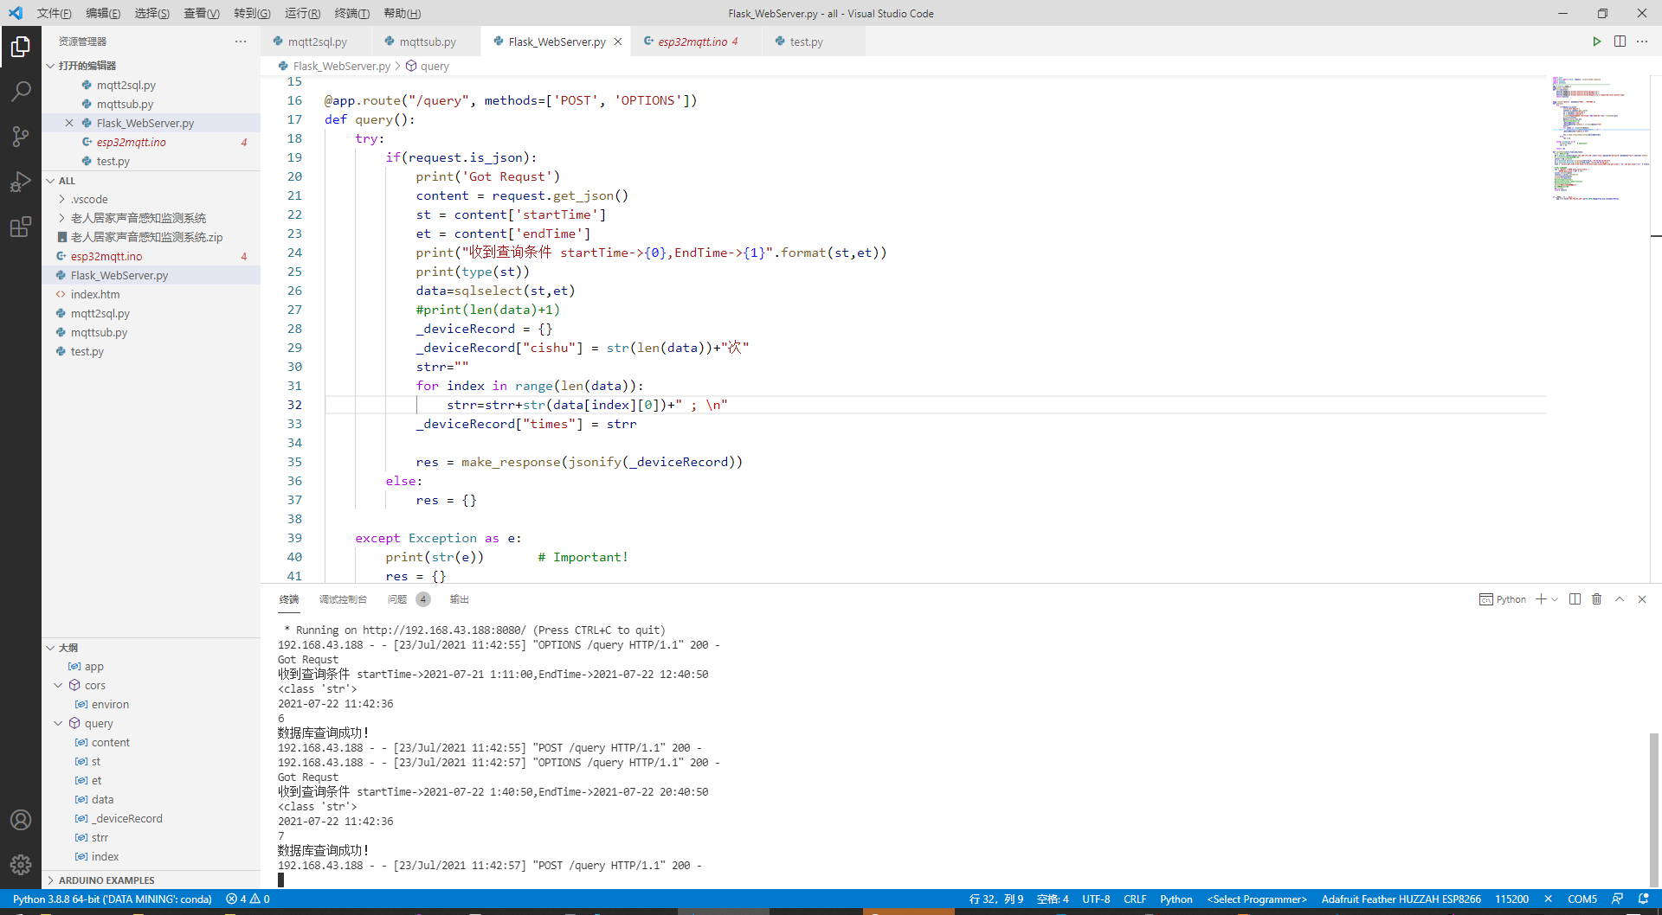Open the Help (帮助) menu
Viewport: 1662px width, 915px height.
[x=402, y=13]
